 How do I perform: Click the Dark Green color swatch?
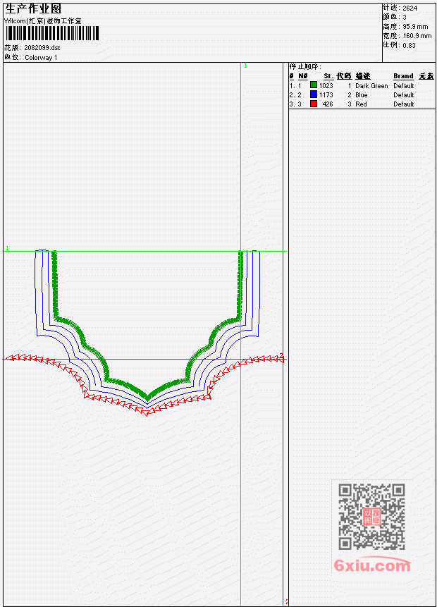pos(314,85)
